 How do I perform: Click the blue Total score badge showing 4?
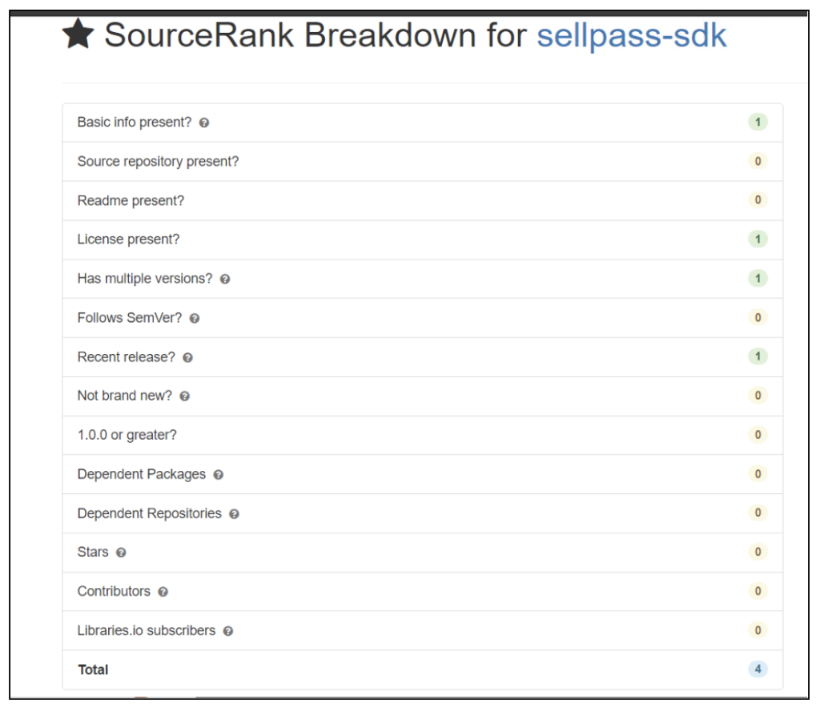(757, 670)
